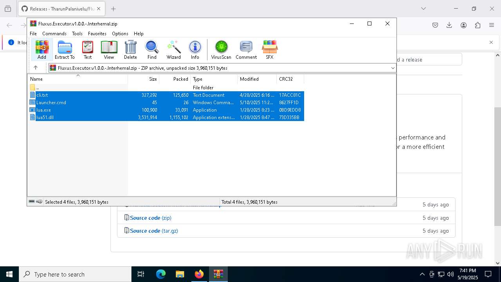Open Firefox downloads panel icon
Viewport: 501px width, 282px height.
449,25
